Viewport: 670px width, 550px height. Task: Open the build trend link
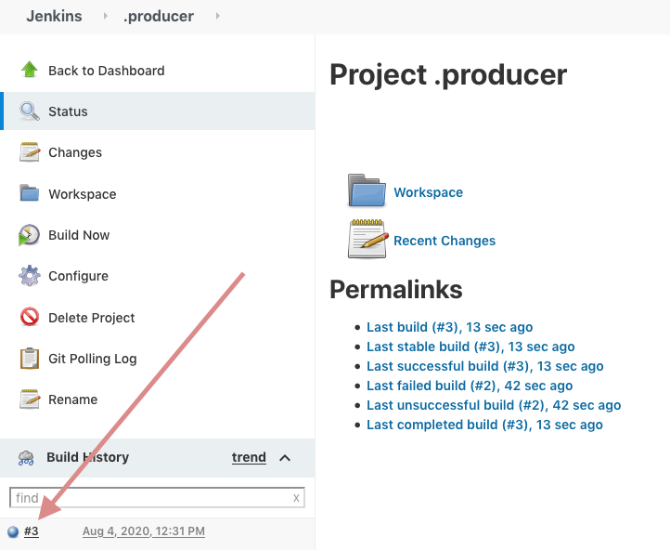249,457
